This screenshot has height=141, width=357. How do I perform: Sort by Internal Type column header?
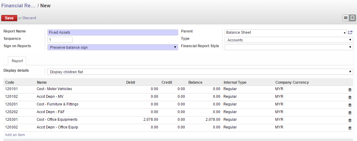coord(235,82)
